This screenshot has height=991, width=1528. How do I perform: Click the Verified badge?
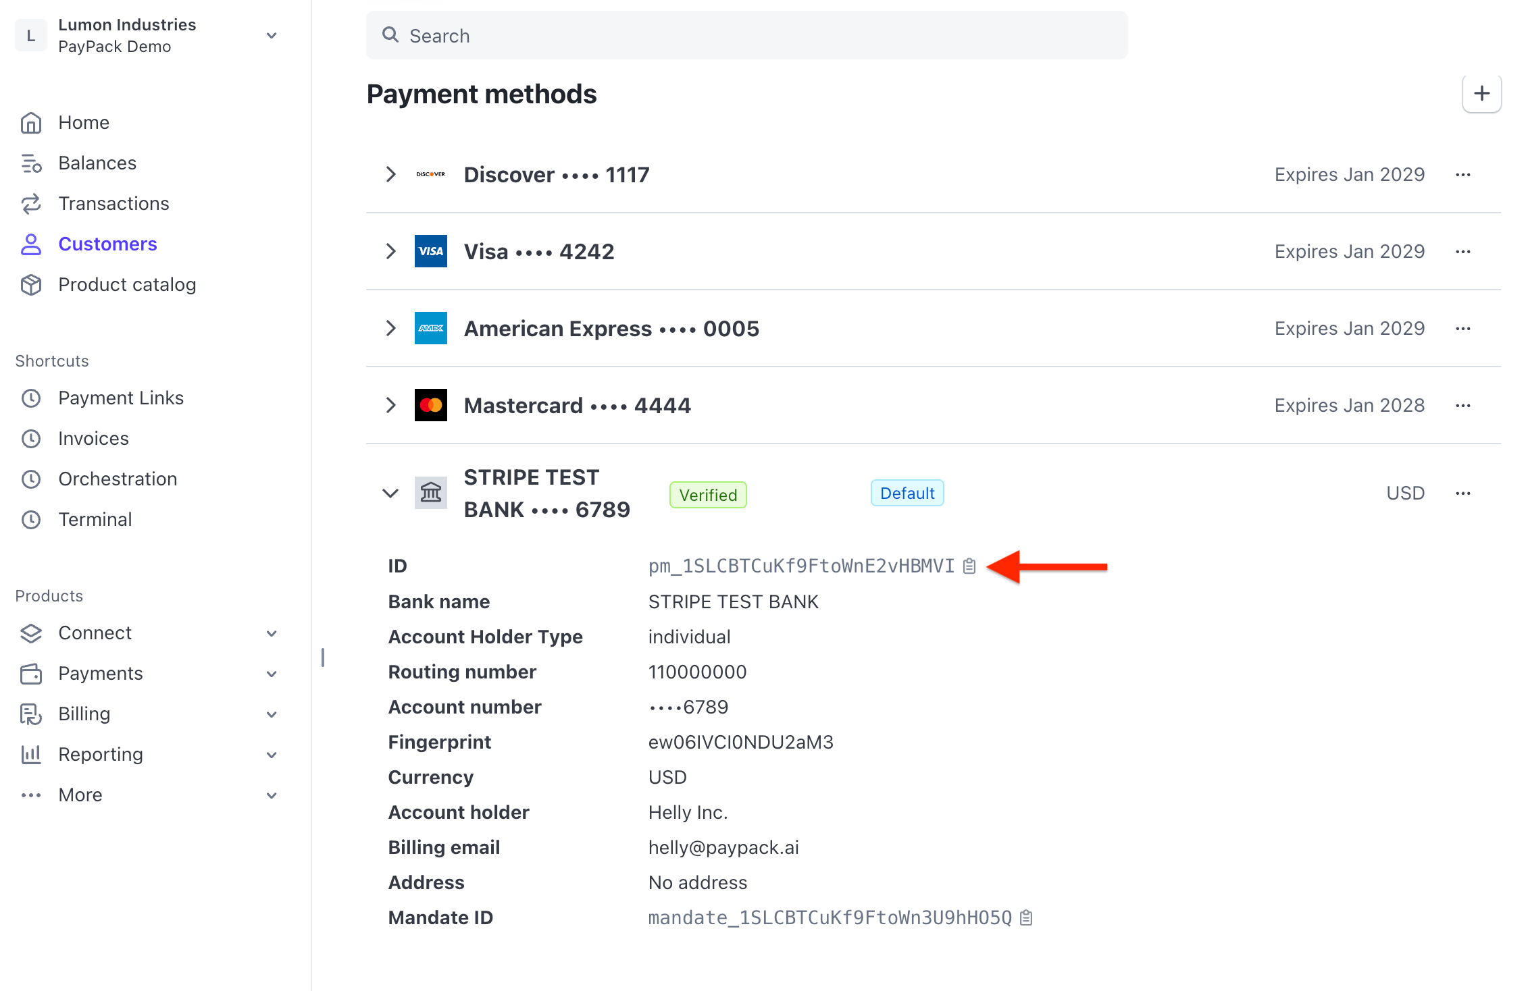pos(708,494)
